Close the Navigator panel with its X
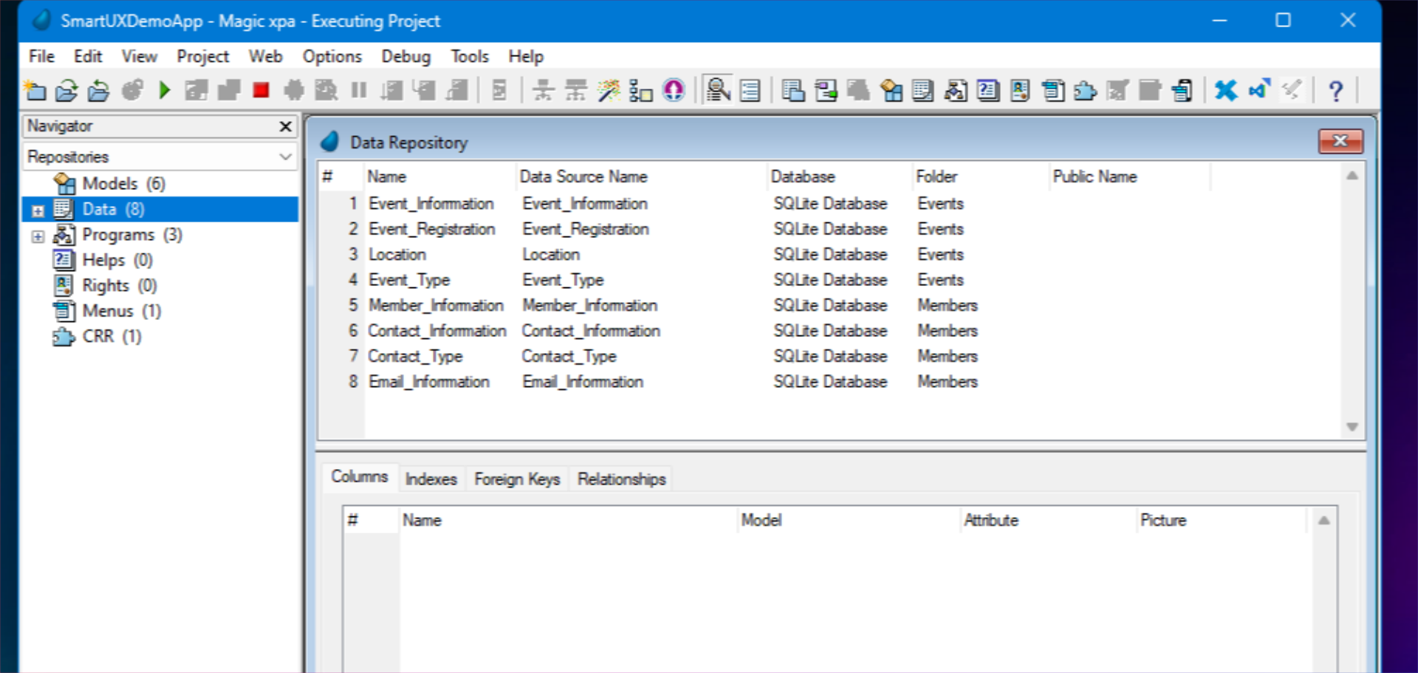This screenshot has width=1418, height=673. [x=284, y=126]
